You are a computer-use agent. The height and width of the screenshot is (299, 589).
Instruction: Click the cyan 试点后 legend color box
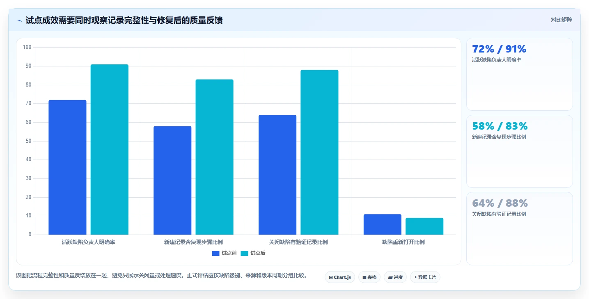pos(245,253)
